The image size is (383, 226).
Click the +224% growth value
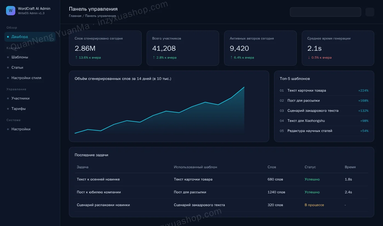click(x=363, y=91)
